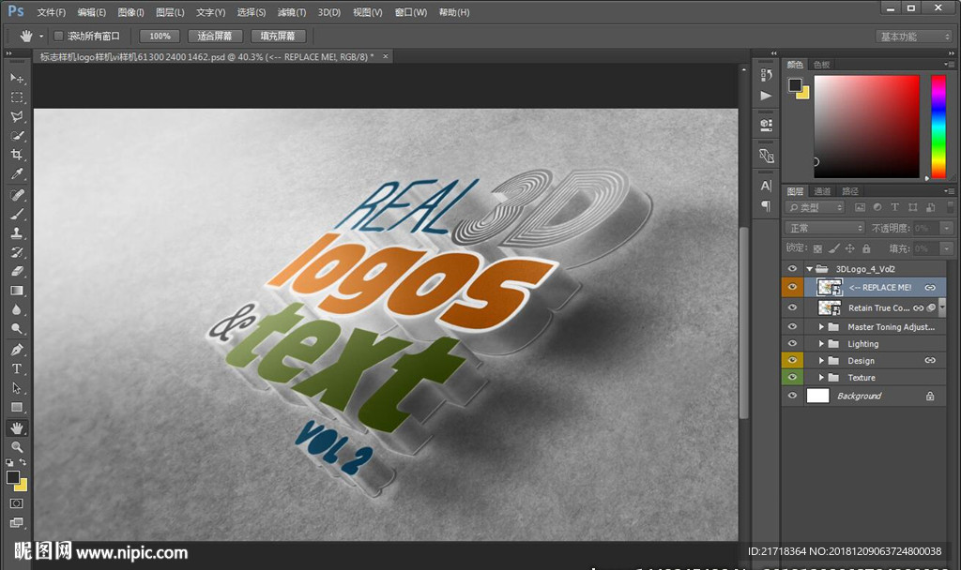Screen dimensions: 961x570
Task: Select the Path Selection tool
Action: 17,387
